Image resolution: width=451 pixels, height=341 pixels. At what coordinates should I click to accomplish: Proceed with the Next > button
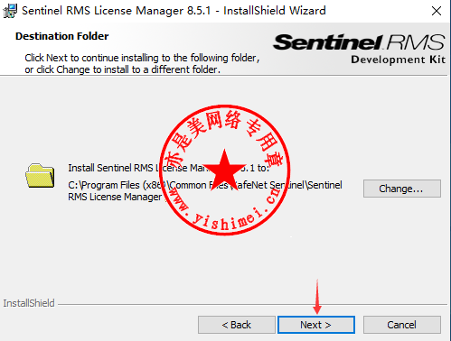(x=316, y=325)
